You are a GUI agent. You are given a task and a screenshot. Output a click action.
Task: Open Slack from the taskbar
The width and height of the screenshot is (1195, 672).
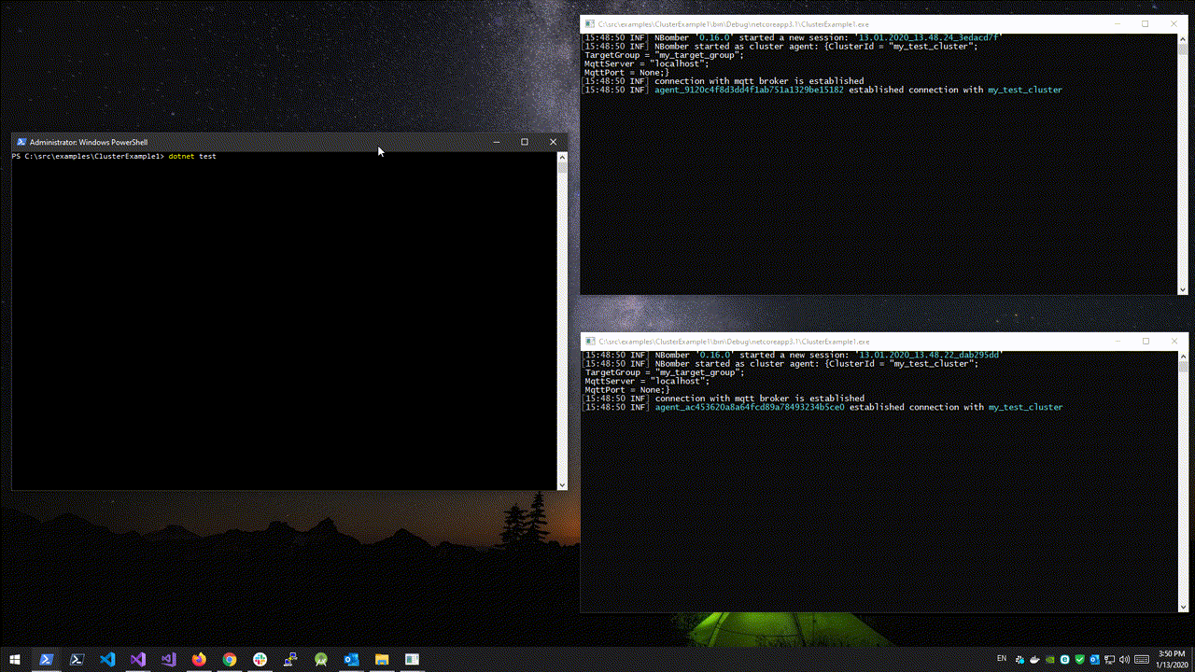(x=260, y=659)
